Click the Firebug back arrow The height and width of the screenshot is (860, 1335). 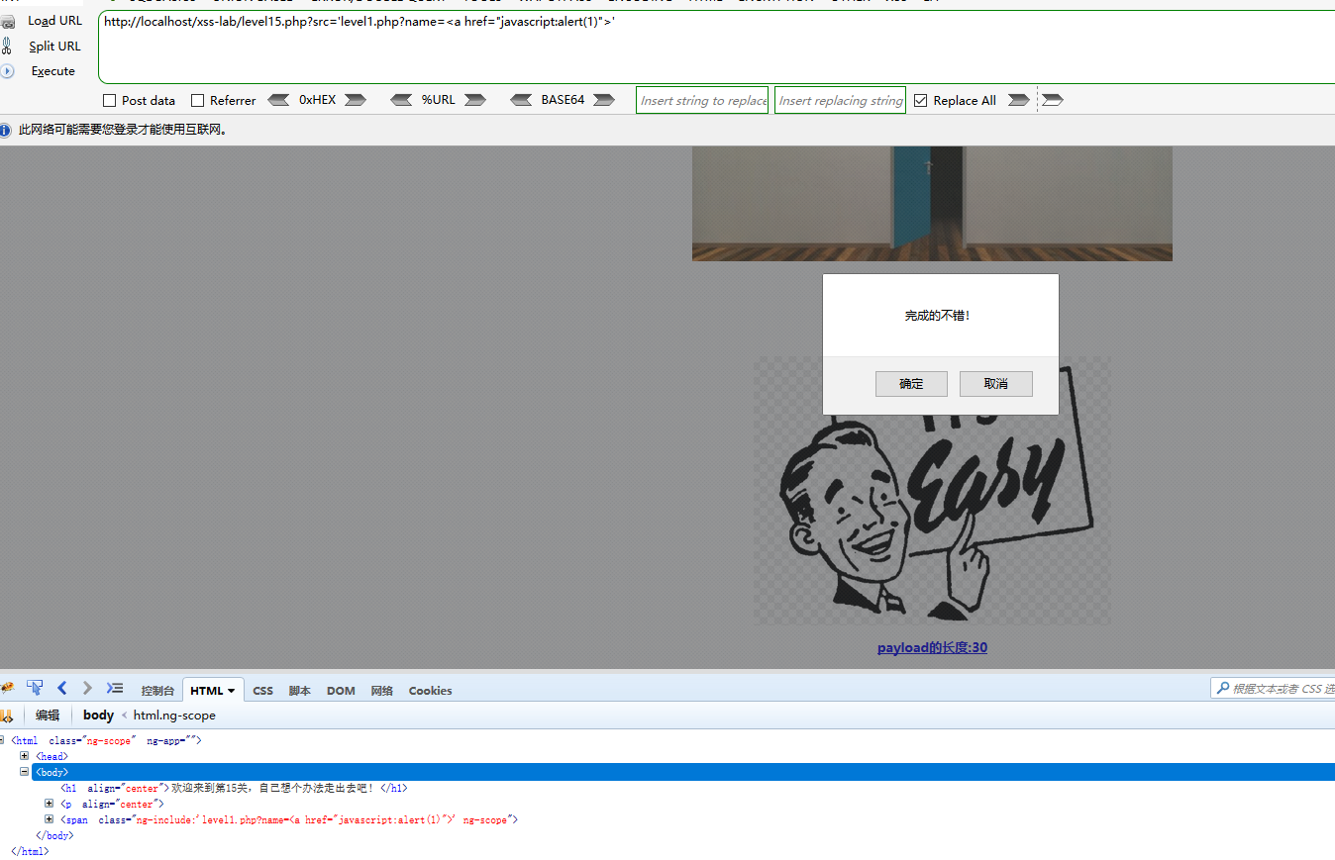pyautogui.click(x=62, y=688)
